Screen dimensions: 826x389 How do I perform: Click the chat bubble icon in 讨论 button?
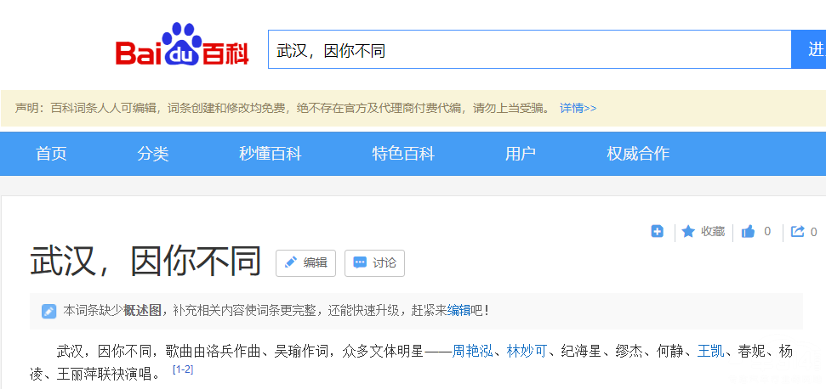point(360,263)
